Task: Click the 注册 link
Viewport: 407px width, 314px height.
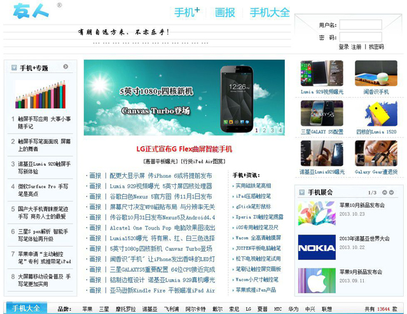Action: (356, 46)
